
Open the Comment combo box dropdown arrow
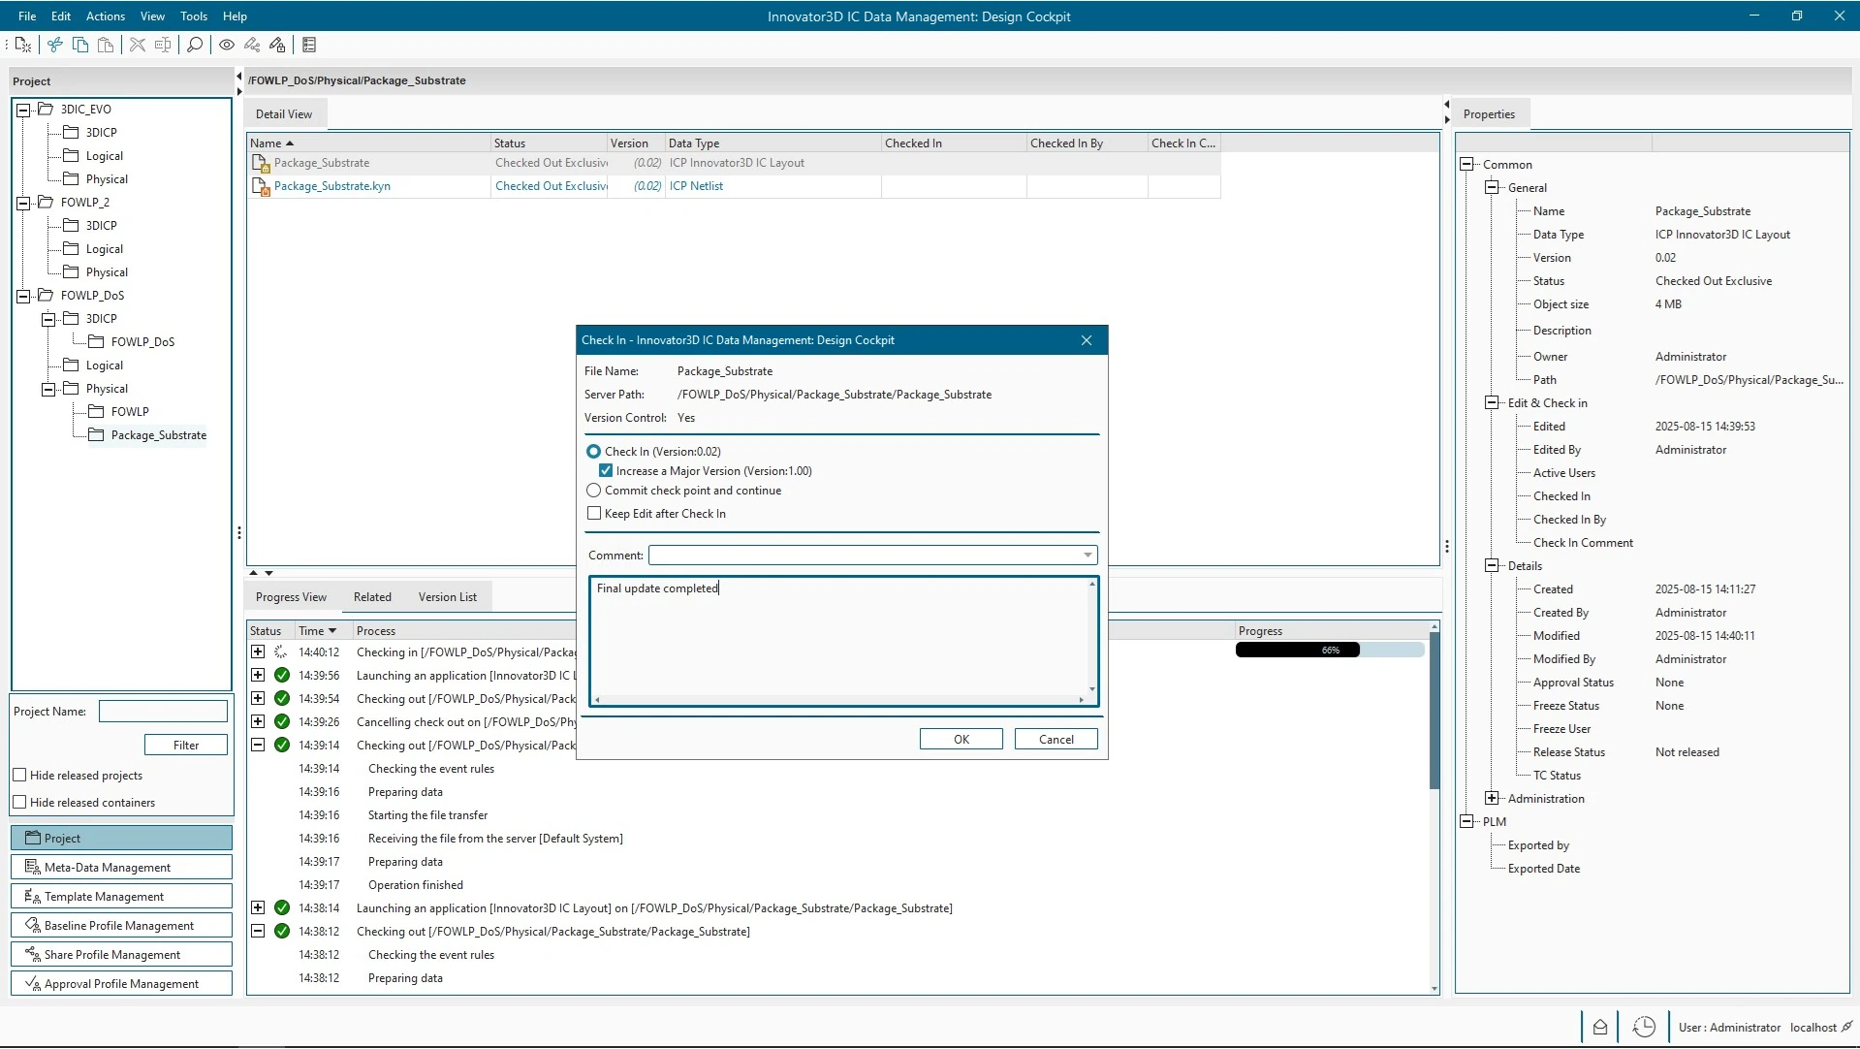click(x=1088, y=556)
